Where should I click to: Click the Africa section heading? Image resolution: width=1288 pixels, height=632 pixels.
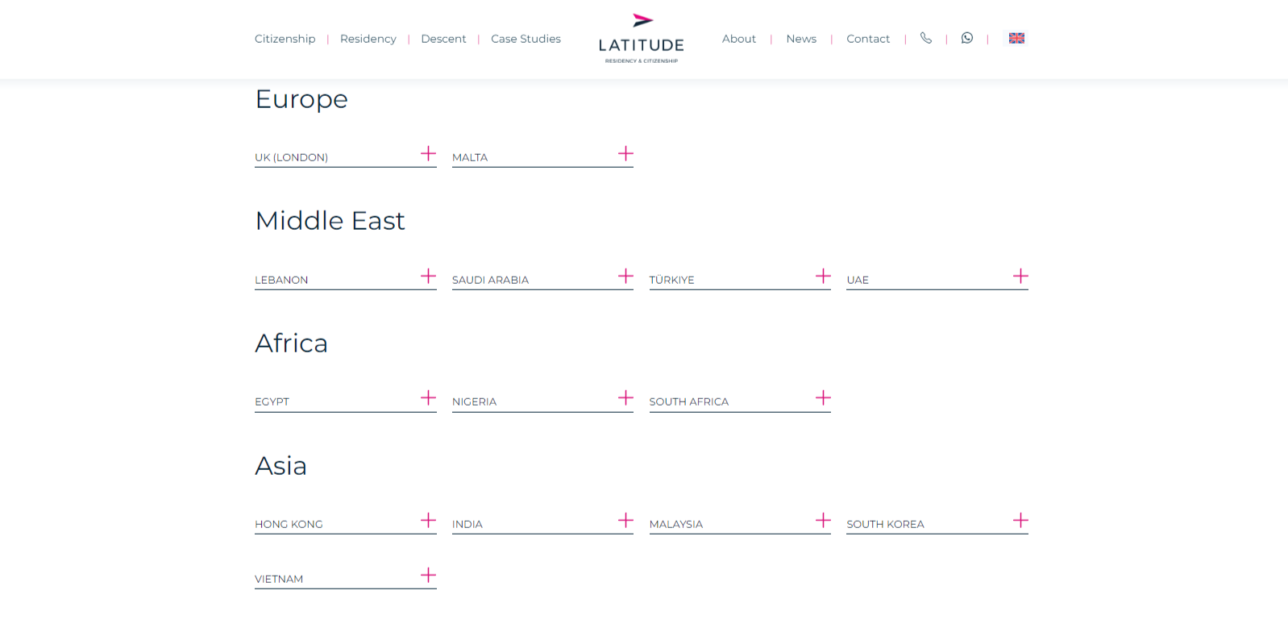click(291, 343)
